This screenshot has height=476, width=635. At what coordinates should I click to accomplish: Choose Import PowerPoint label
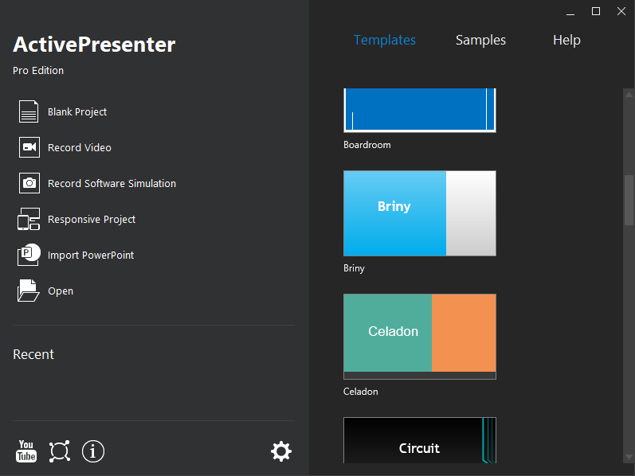click(x=91, y=255)
